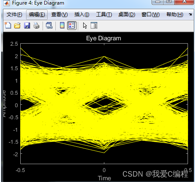
Task: Click the MATLAB logo in title bar
Action: (x=7, y=3)
